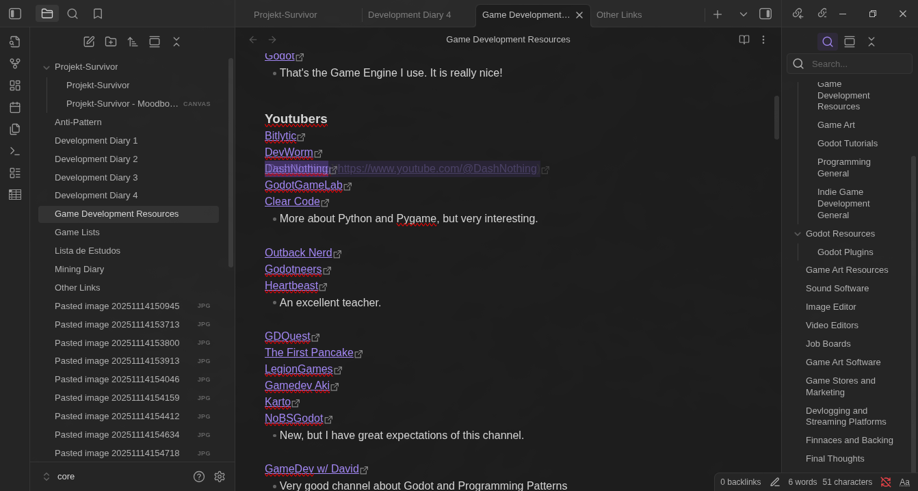Open the search panel in the right sidebar
918x491 pixels.
828,42
